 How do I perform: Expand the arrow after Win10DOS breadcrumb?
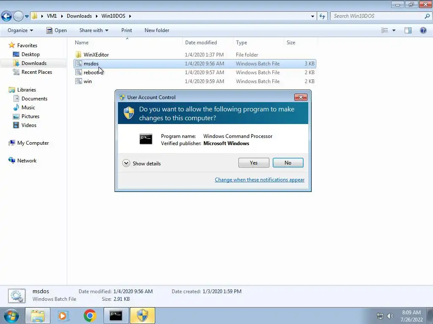coord(130,16)
